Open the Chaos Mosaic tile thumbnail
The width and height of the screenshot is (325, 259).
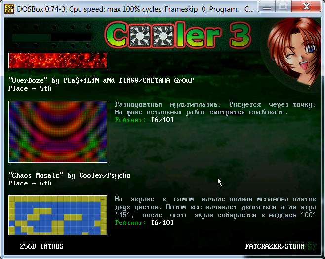pyautogui.click(x=58, y=215)
